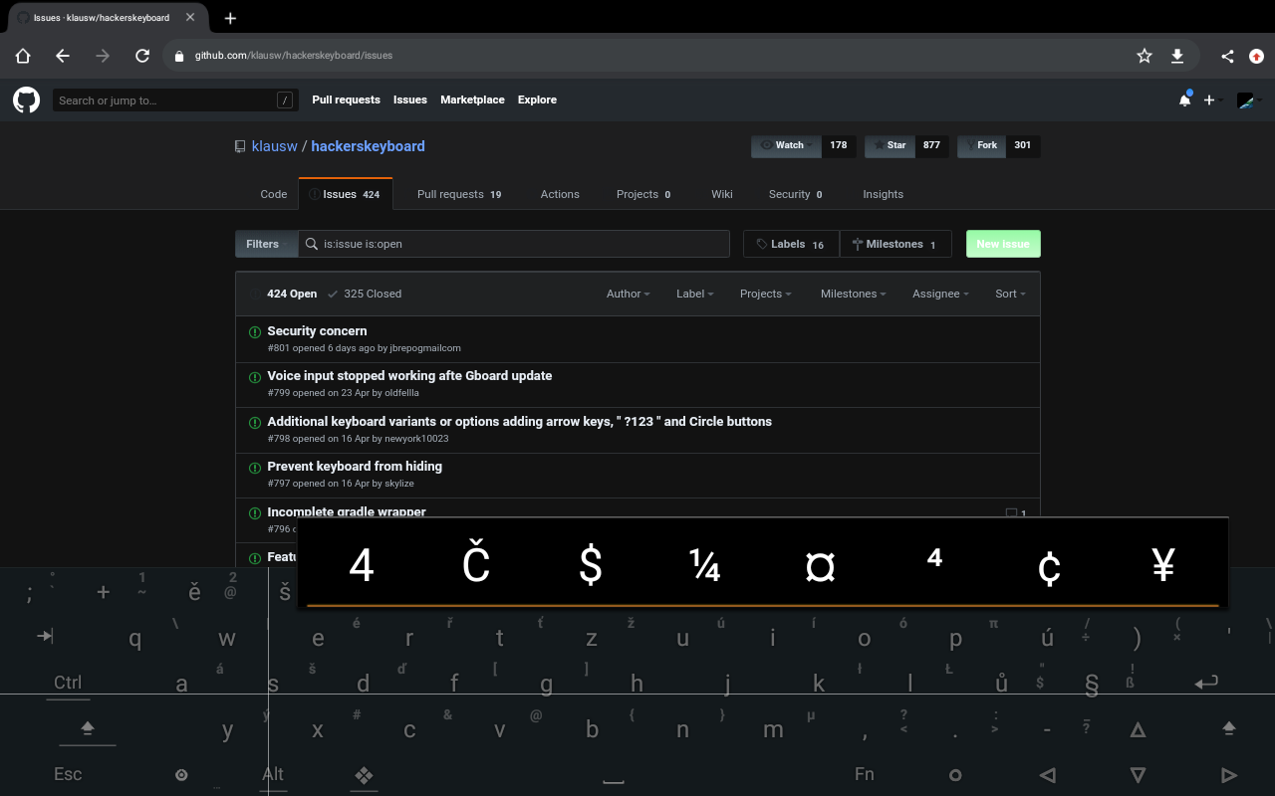Reload the current page
Screen dimensions: 1275x796
pyautogui.click(x=142, y=56)
